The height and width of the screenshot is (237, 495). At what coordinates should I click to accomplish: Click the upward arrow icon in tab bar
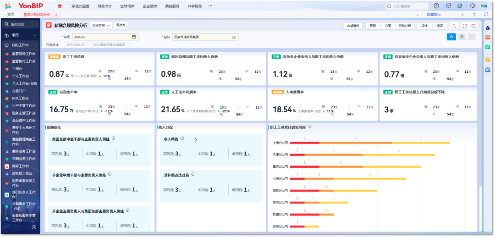(x=474, y=15)
